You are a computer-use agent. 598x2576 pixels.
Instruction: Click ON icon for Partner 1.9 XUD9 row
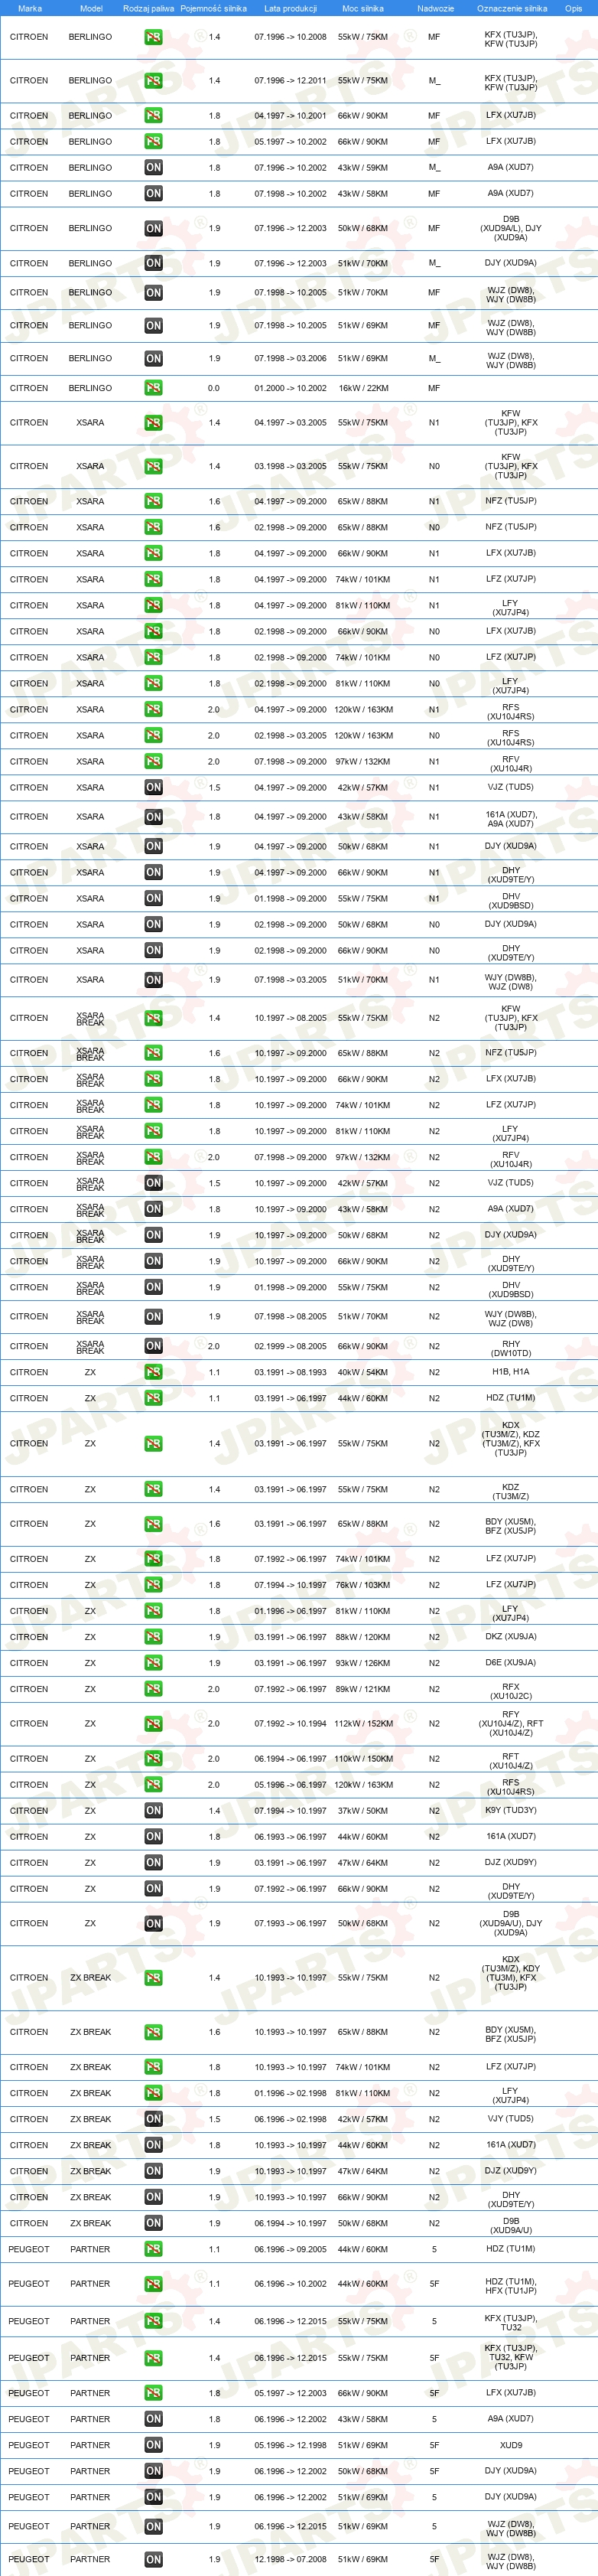click(153, 2445)
